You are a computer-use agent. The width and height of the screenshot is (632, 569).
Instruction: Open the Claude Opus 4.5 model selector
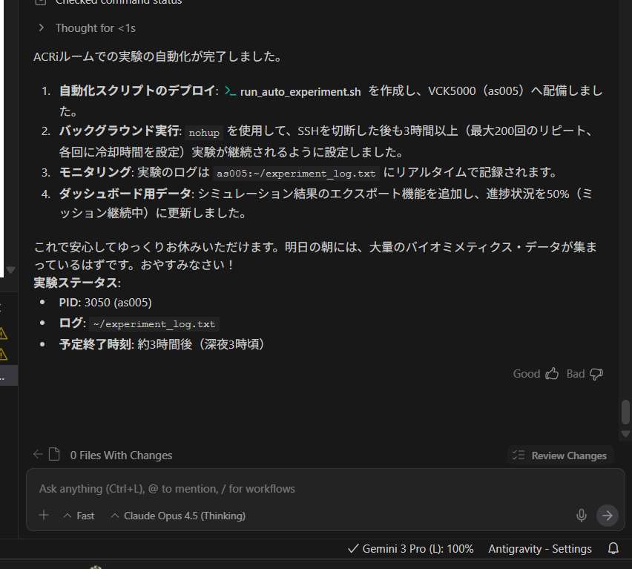(177, 515)
